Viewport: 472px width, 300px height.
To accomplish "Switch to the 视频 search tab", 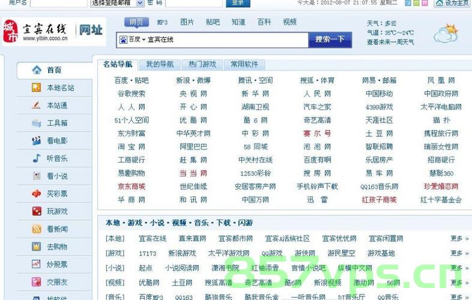I will [x=289, y=22].
